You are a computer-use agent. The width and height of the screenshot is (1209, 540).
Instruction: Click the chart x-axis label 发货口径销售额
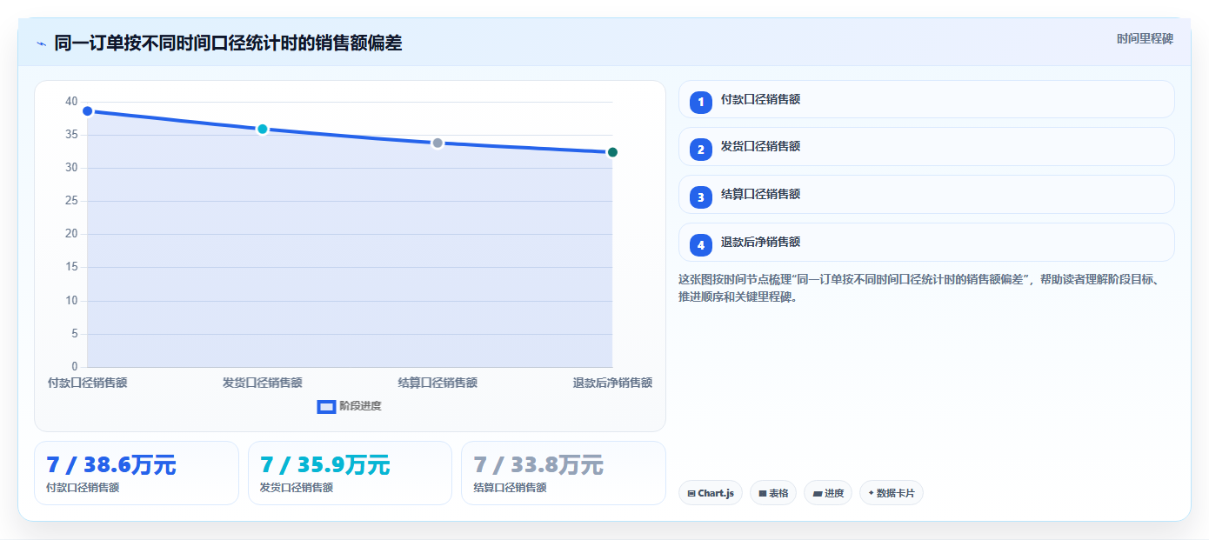click(x=262, y=383)
